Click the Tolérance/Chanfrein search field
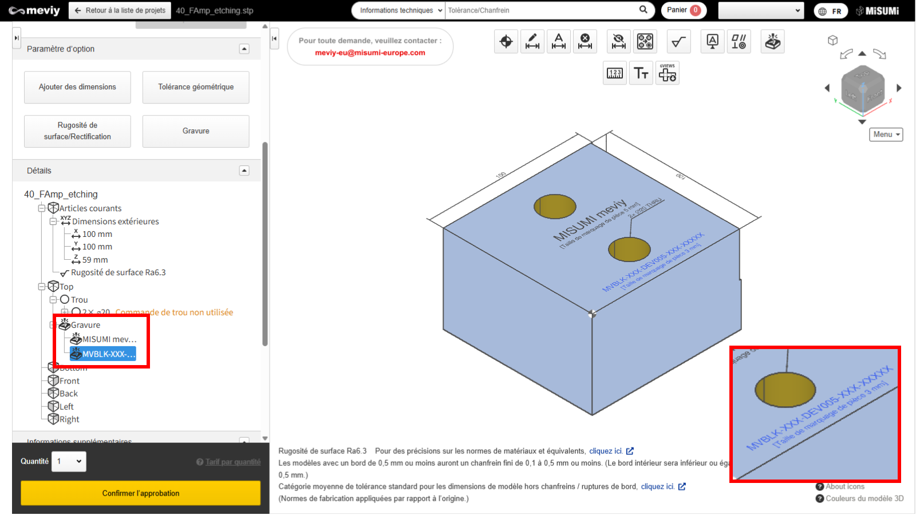The height and width of the screenshot is (515, 916). pos(541,10)
